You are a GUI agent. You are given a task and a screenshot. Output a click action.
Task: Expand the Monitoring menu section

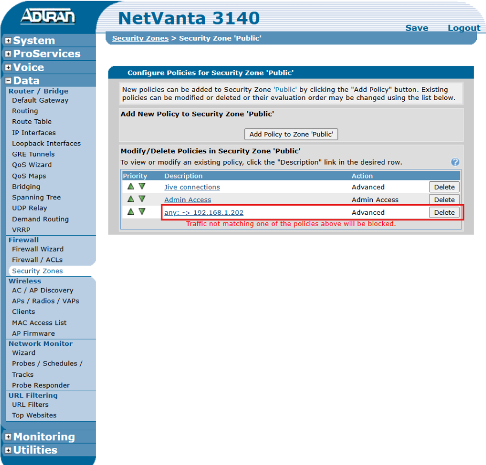pos(9,437)
